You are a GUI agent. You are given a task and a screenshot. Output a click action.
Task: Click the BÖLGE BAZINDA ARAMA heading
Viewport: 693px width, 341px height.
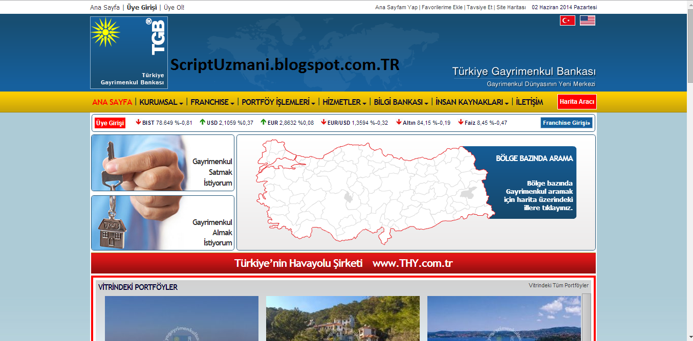[x=534, y=158]
